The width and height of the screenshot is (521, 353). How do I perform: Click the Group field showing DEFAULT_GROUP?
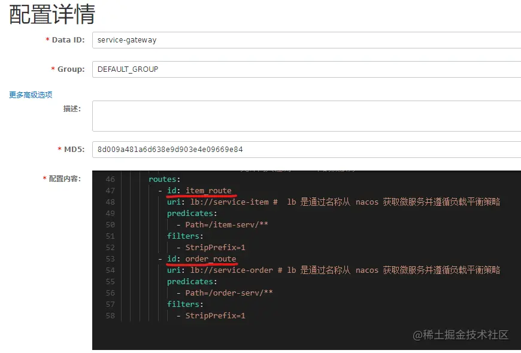click(x=307, y=69)
